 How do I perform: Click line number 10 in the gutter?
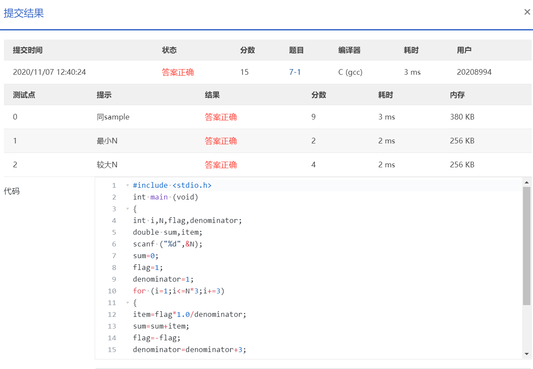point(112,291)
